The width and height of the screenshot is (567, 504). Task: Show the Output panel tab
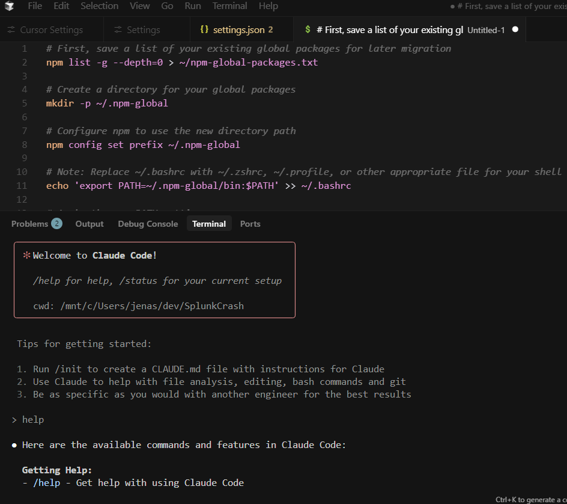[89, 224]
